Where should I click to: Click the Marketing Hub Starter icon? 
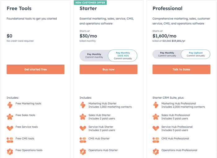[x=83, y=105]
